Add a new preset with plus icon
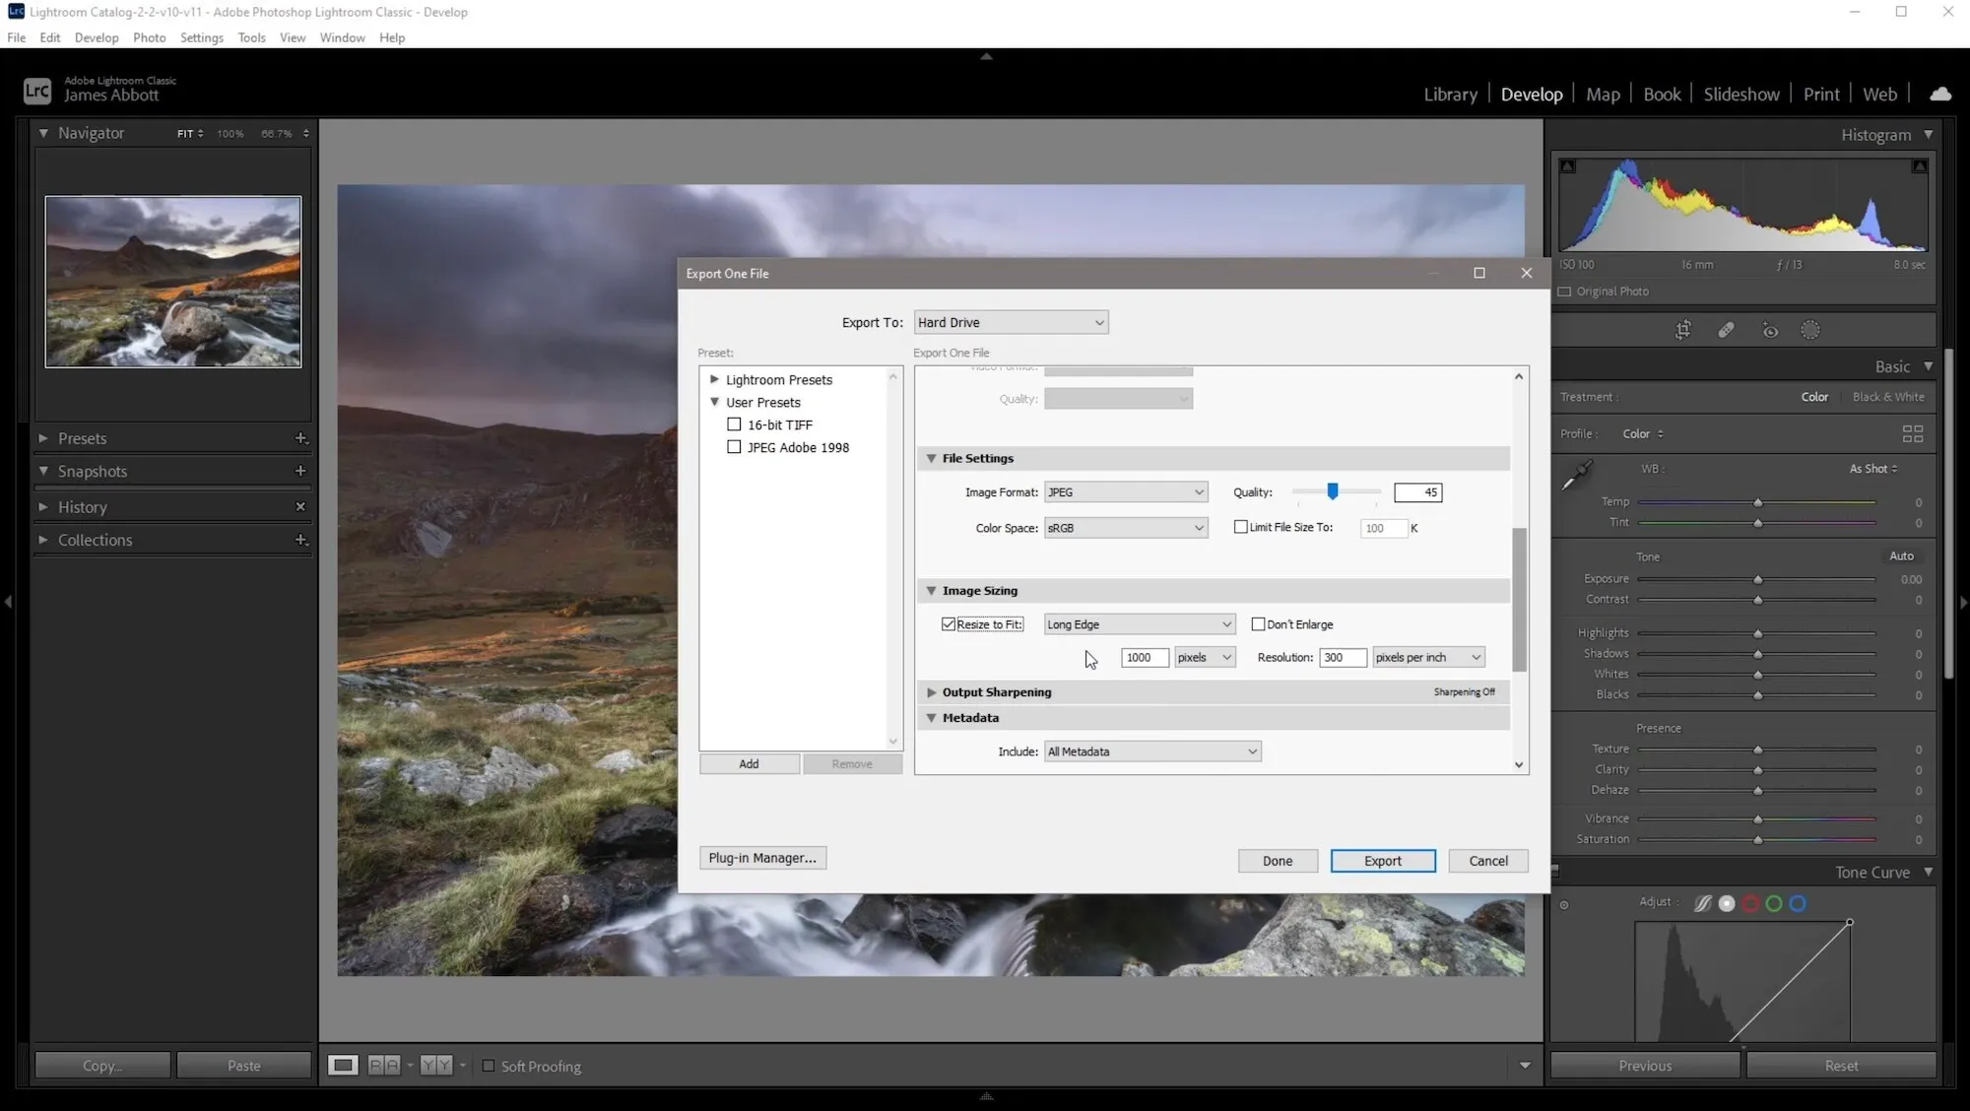The height and width of the screenshot is (1111, 1970). 301,438
